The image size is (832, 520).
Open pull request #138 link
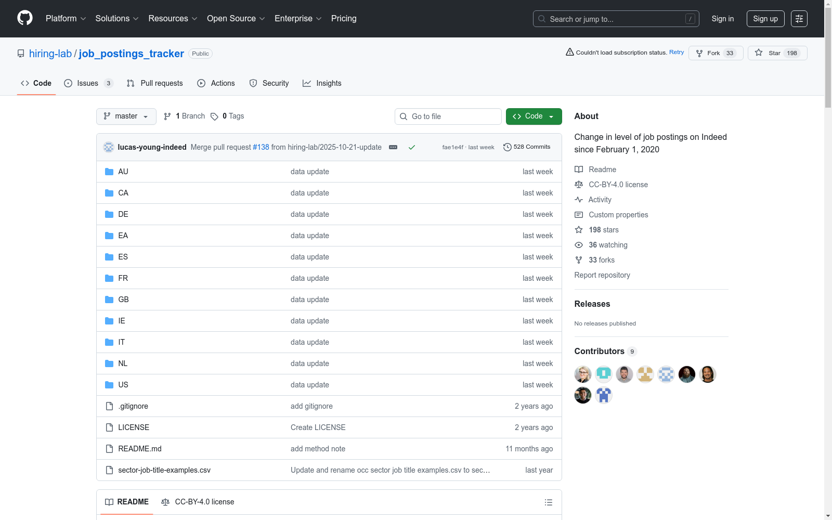coord(261,147)
